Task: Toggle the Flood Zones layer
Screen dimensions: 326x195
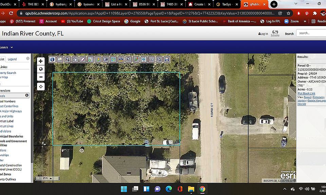Action: [x=6, y=174]
